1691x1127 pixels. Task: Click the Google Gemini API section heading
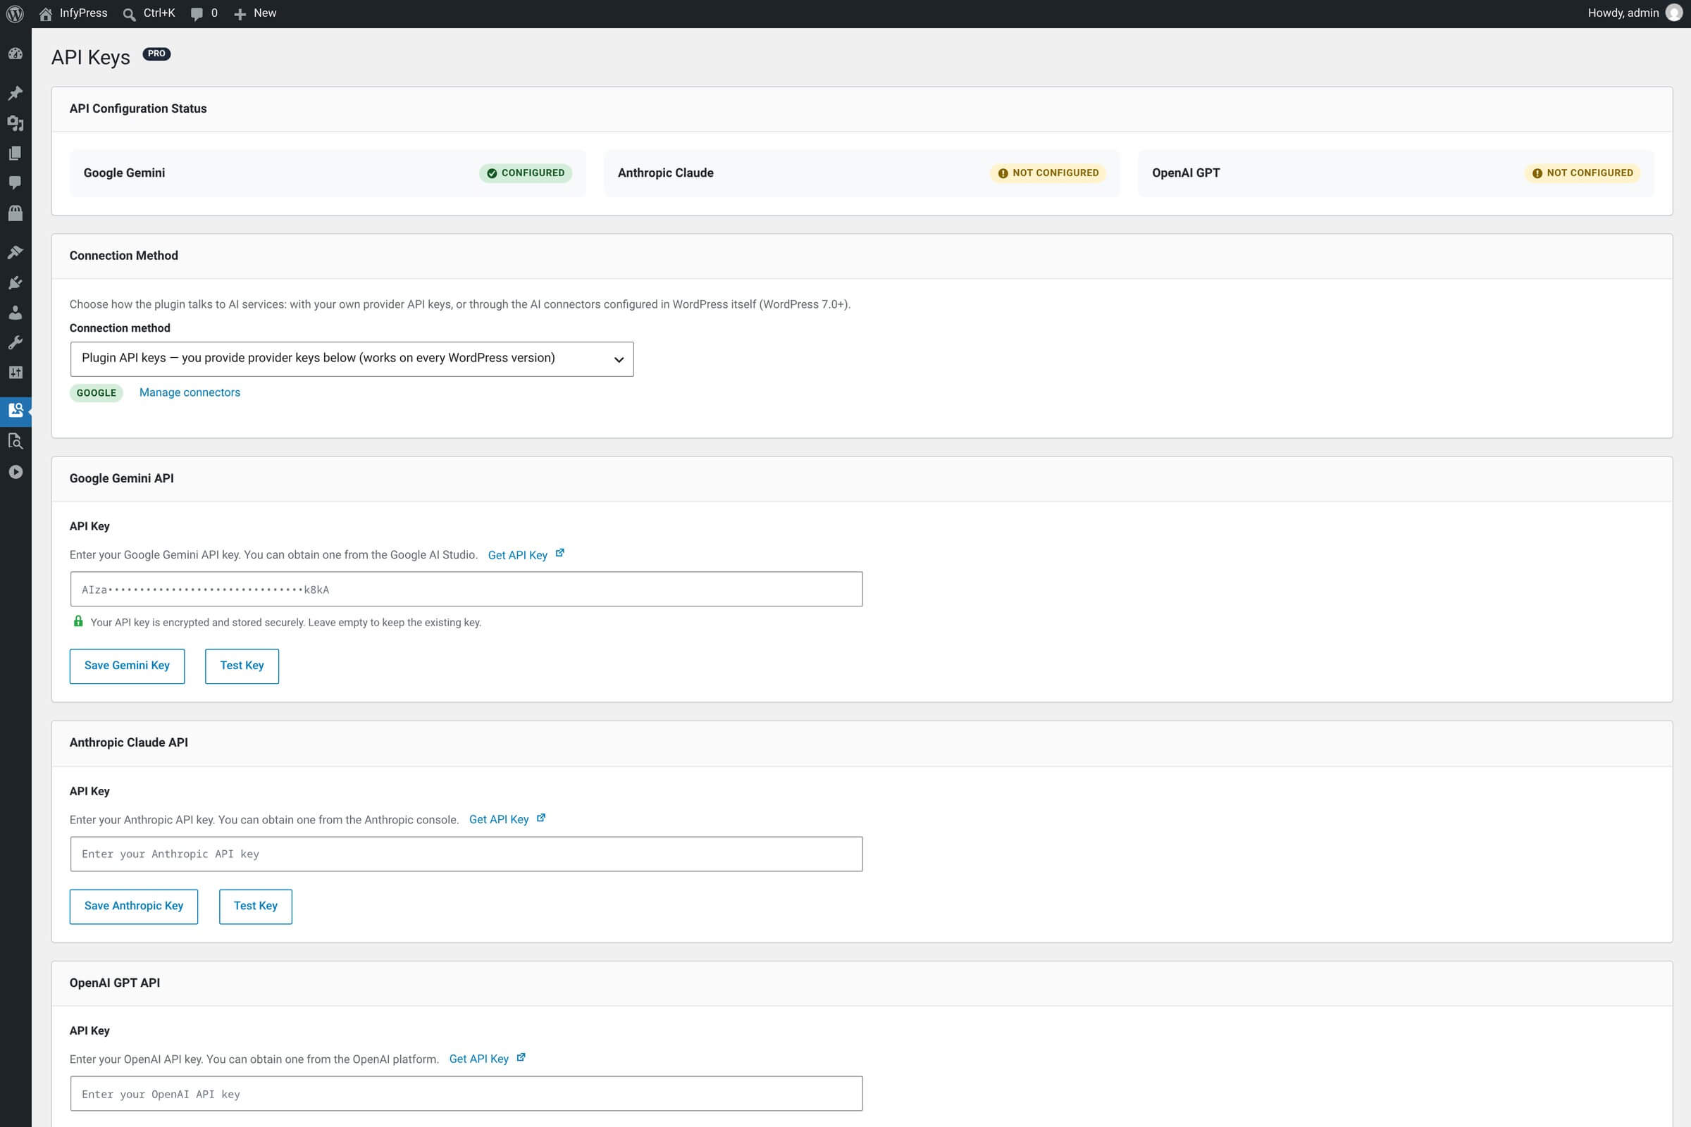pos(121,479)
